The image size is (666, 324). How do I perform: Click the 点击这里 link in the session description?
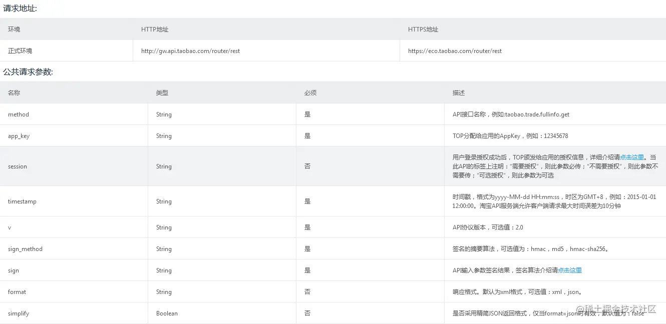point(632,157)
